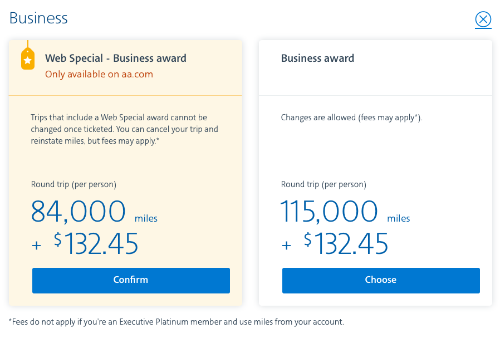Click the $132.45 fee under 84,000 miles
The height and width of the screenshot is (338, 500).
click(x=96, y=244)
